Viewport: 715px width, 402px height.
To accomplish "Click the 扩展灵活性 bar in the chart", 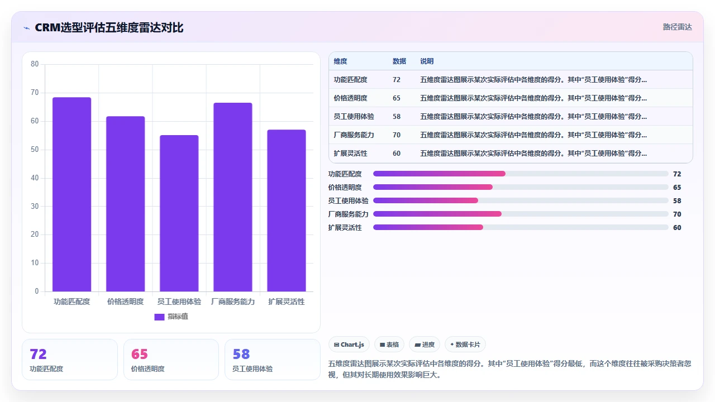I will coord(286,210).
